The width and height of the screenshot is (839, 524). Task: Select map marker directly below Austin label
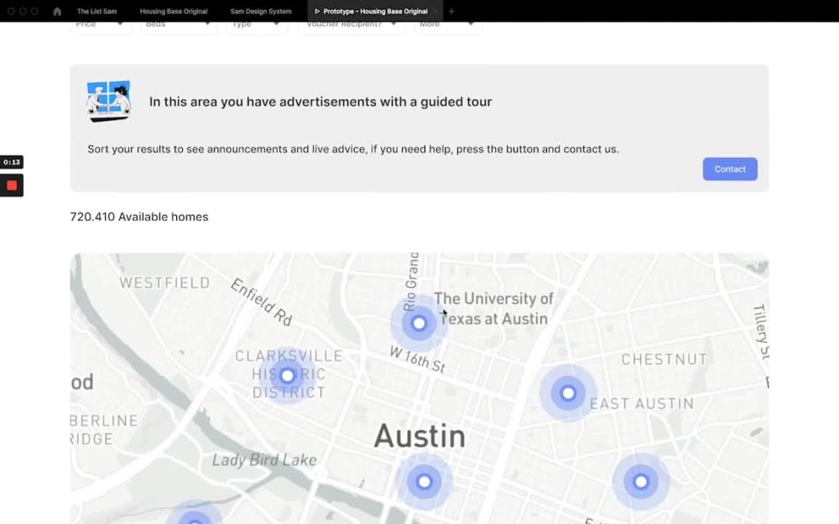[424, 482]
